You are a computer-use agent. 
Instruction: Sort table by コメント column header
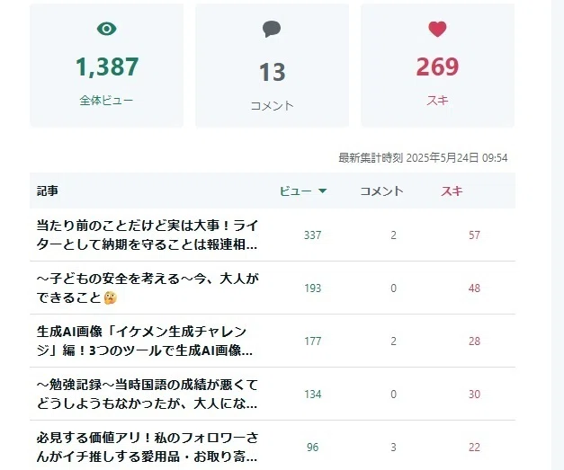click(381, 191)
